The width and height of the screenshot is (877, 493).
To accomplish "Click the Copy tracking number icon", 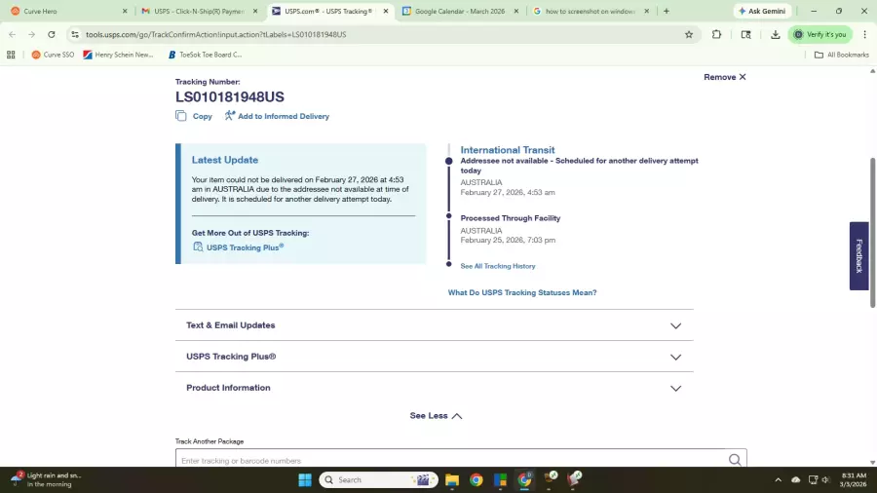I will [181, 116].
